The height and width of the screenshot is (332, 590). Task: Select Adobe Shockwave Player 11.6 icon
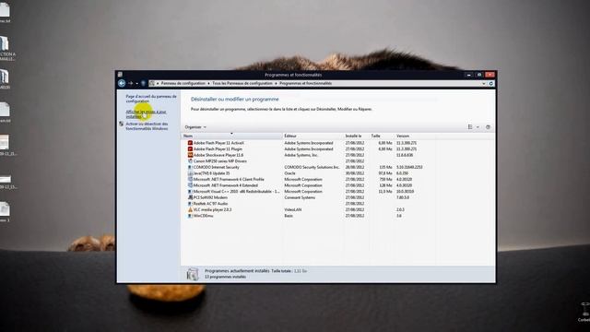click(x=190, y=155)
